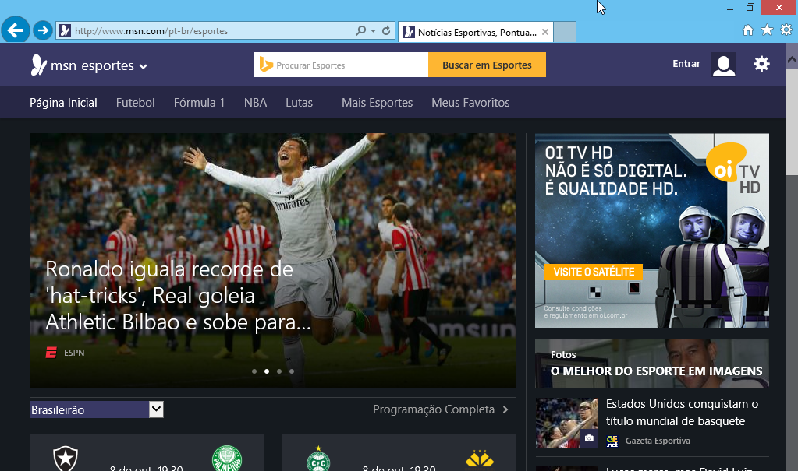
Task: Click the vertical scrollbar thumb
Action: point(792,122)
